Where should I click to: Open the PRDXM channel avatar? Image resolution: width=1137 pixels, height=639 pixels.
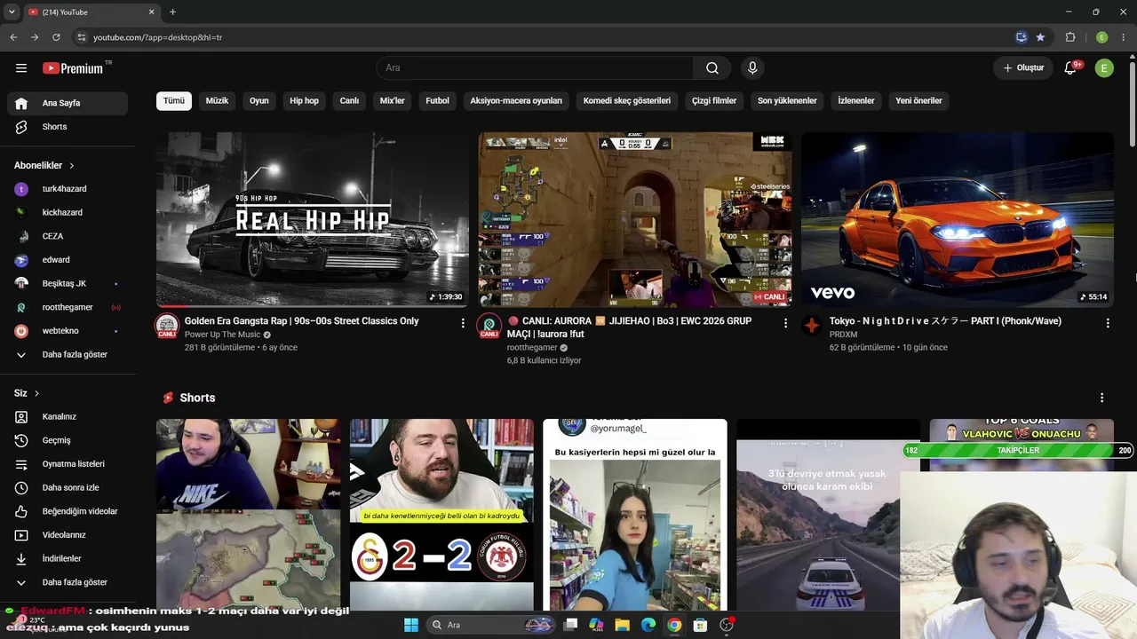[812, 326]
